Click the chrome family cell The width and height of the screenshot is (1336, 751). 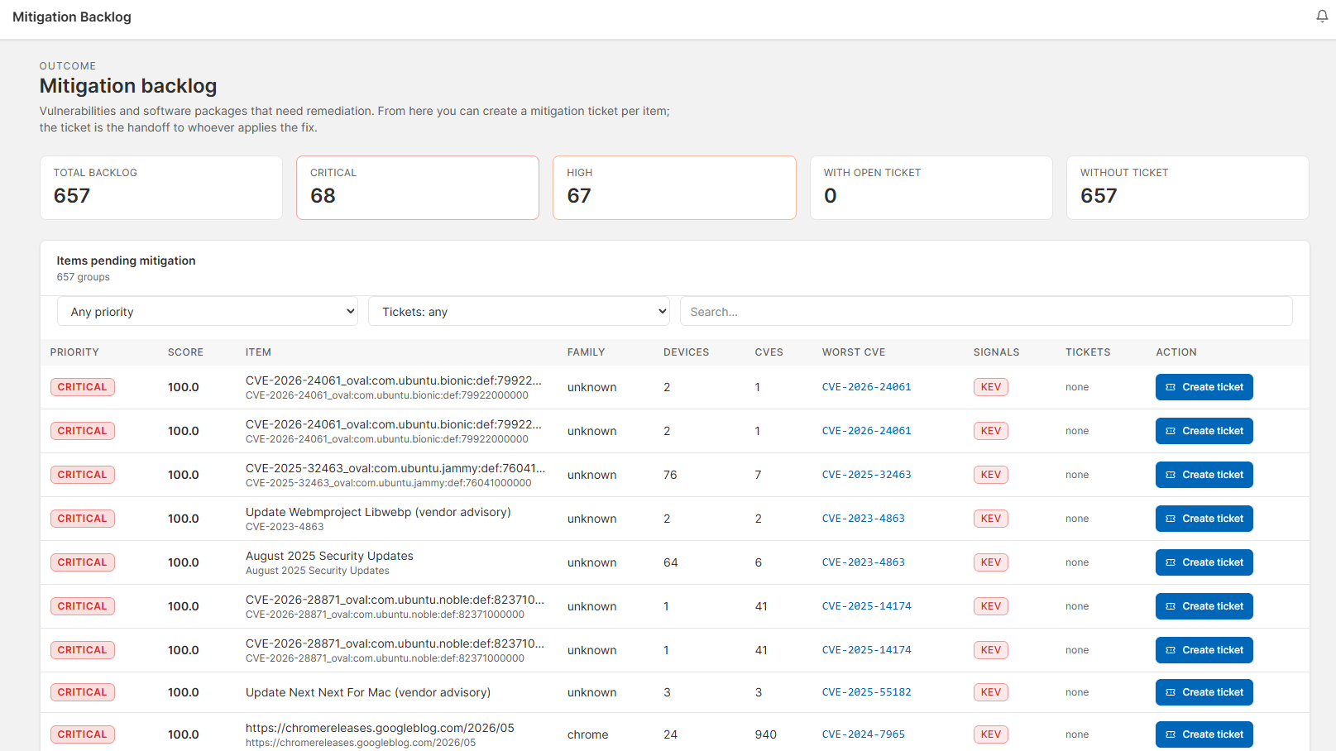pos(587,734)
